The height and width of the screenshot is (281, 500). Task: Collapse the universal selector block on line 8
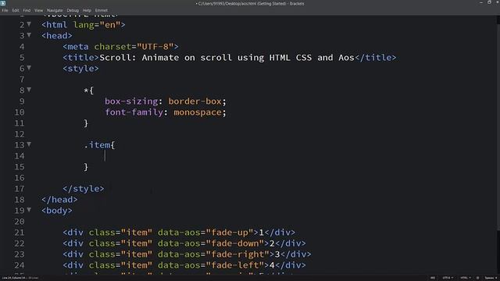coord(29,90)
